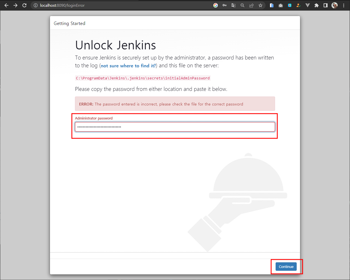The height and width of the screenshot is (280, 350).
Task: Share this page icon
Action: click(x=251, y=5)
